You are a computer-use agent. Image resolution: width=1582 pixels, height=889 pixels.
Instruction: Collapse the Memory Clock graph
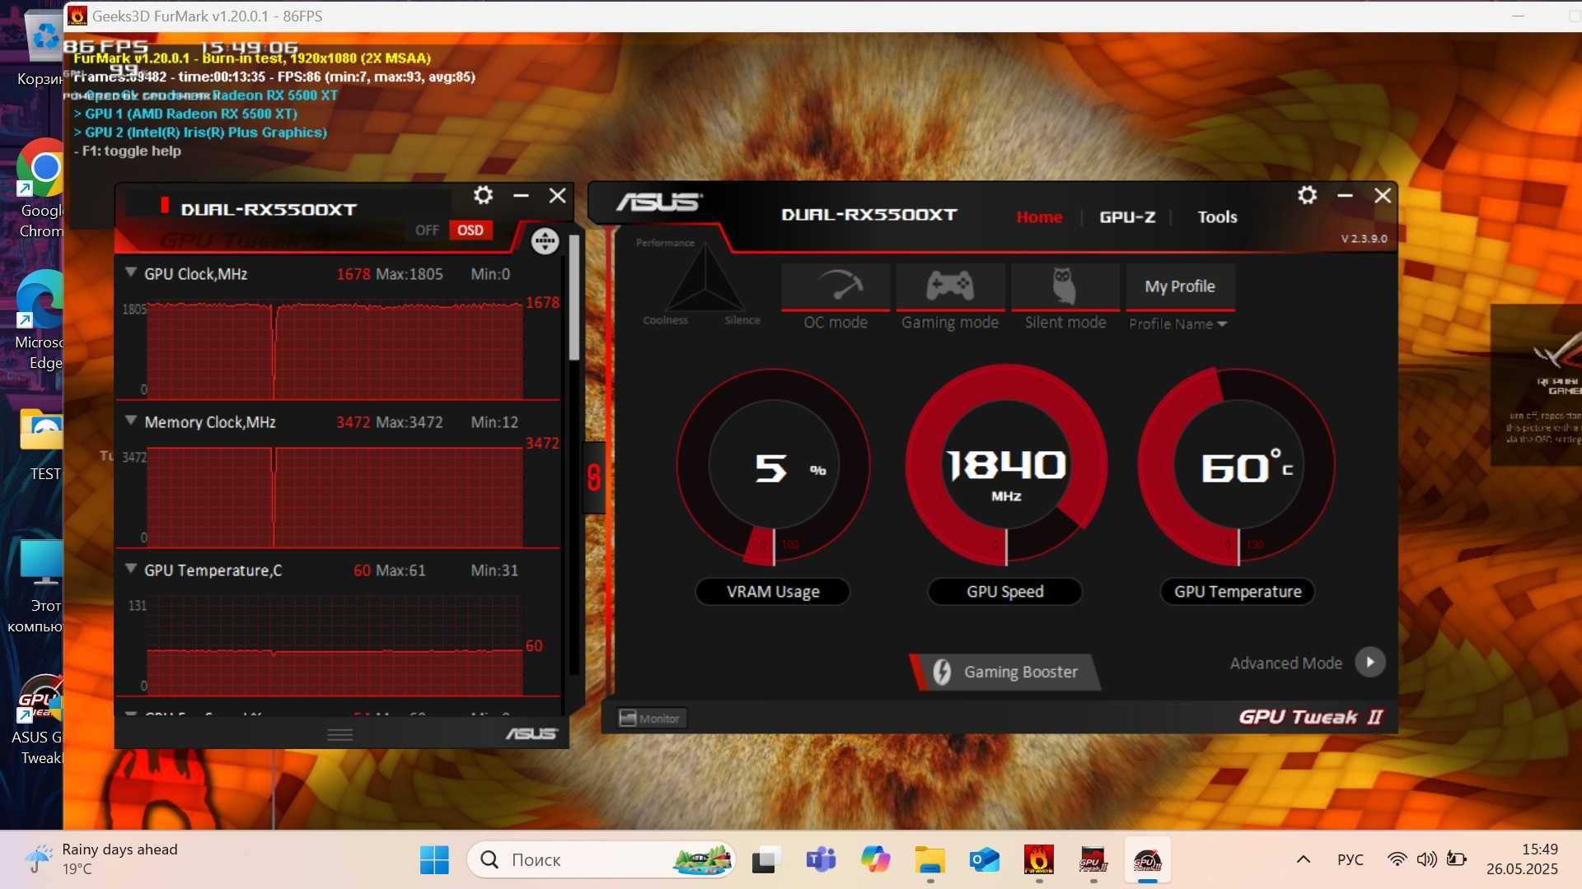click(130, 420)
